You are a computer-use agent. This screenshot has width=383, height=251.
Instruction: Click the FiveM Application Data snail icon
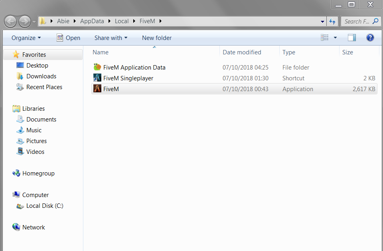(97, 67)
